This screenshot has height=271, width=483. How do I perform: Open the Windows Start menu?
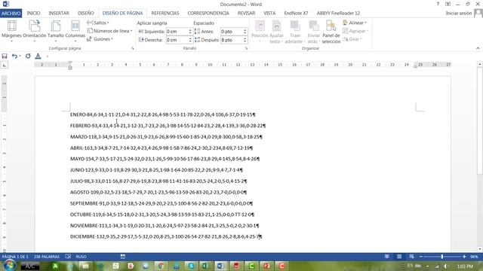(x=9, y=266)
